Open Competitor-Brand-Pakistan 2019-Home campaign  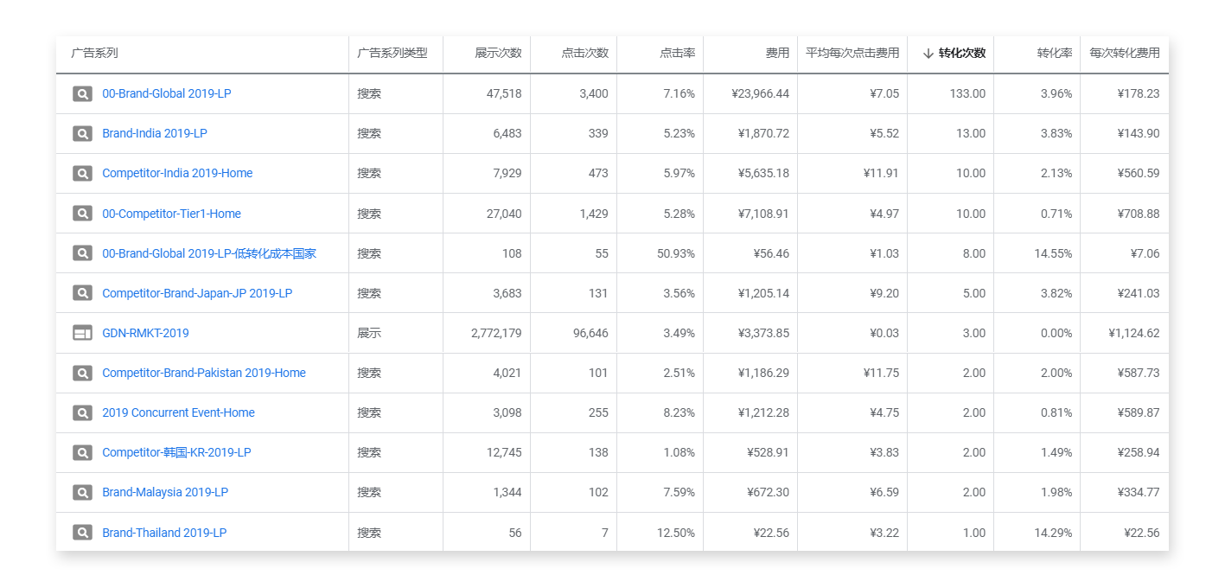(x=204, y=373)
